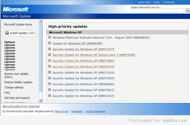Open Microsoft Update Home
The height and width of the screenshot is (125, 190).
(x=18, y=25)
